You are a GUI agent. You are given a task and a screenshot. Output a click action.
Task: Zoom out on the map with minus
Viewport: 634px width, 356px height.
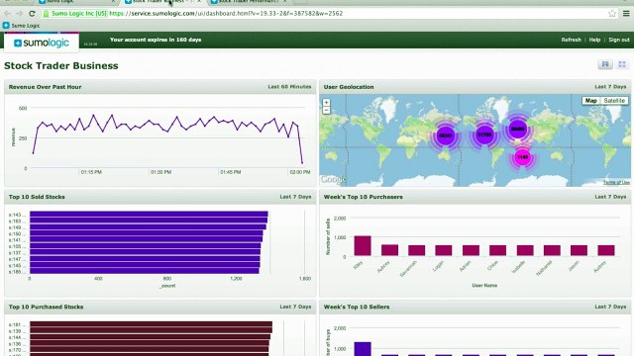tap(326, 110)
